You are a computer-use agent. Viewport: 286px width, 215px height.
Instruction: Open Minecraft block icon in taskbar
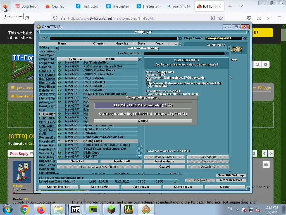coord(111,209)
